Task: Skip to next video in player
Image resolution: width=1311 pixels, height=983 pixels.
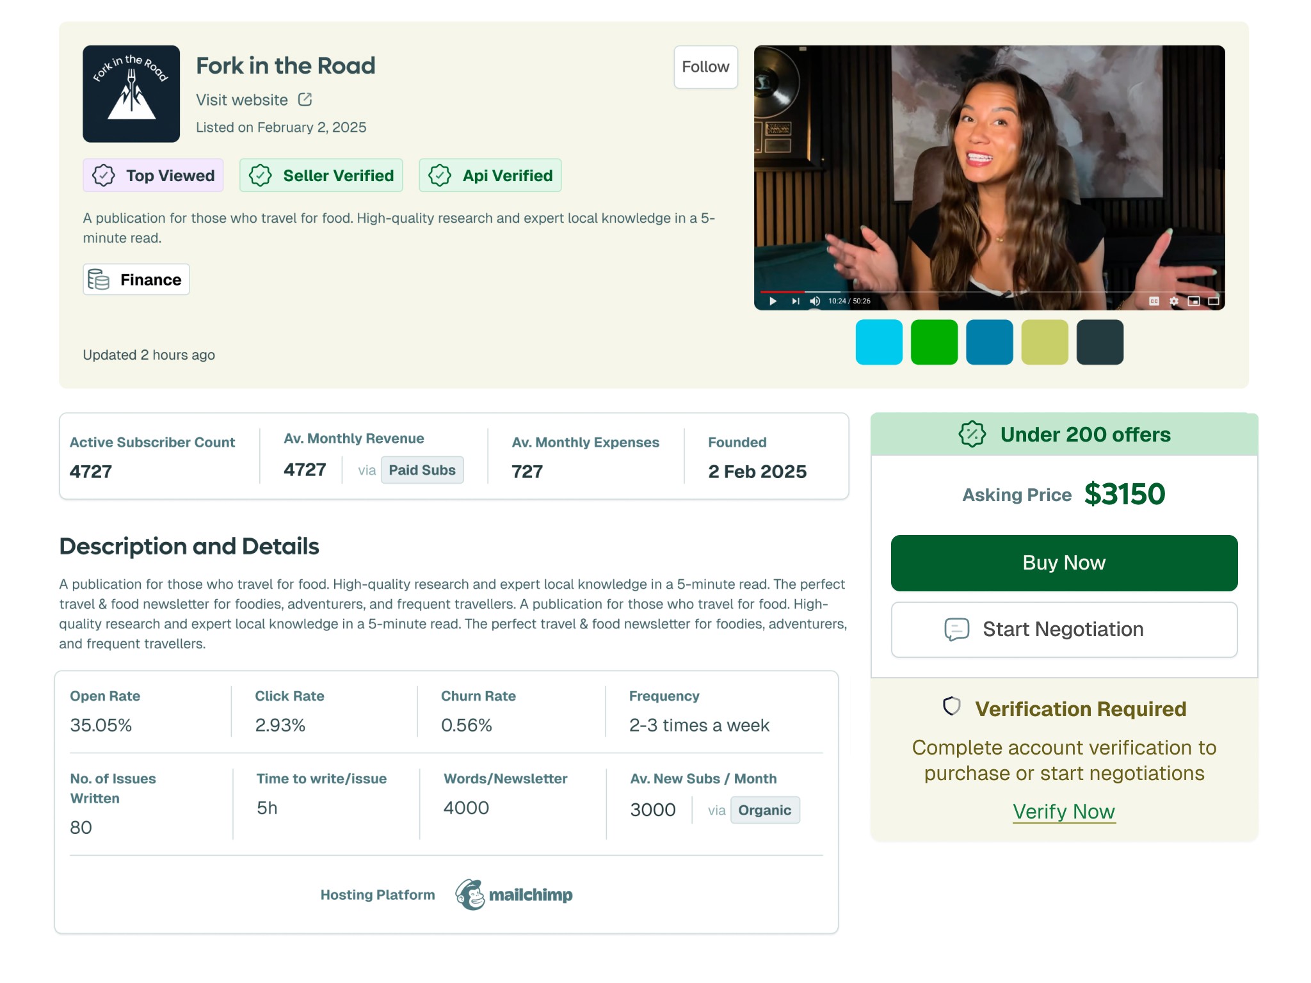Action: [x=795, y=301]
